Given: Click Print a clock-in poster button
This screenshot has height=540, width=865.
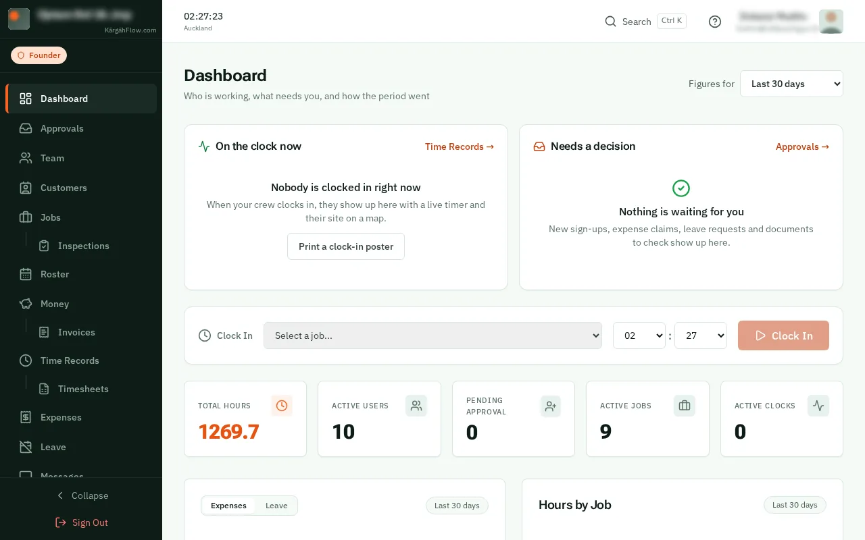Looking at the screenshot, I should coord(346,246).
